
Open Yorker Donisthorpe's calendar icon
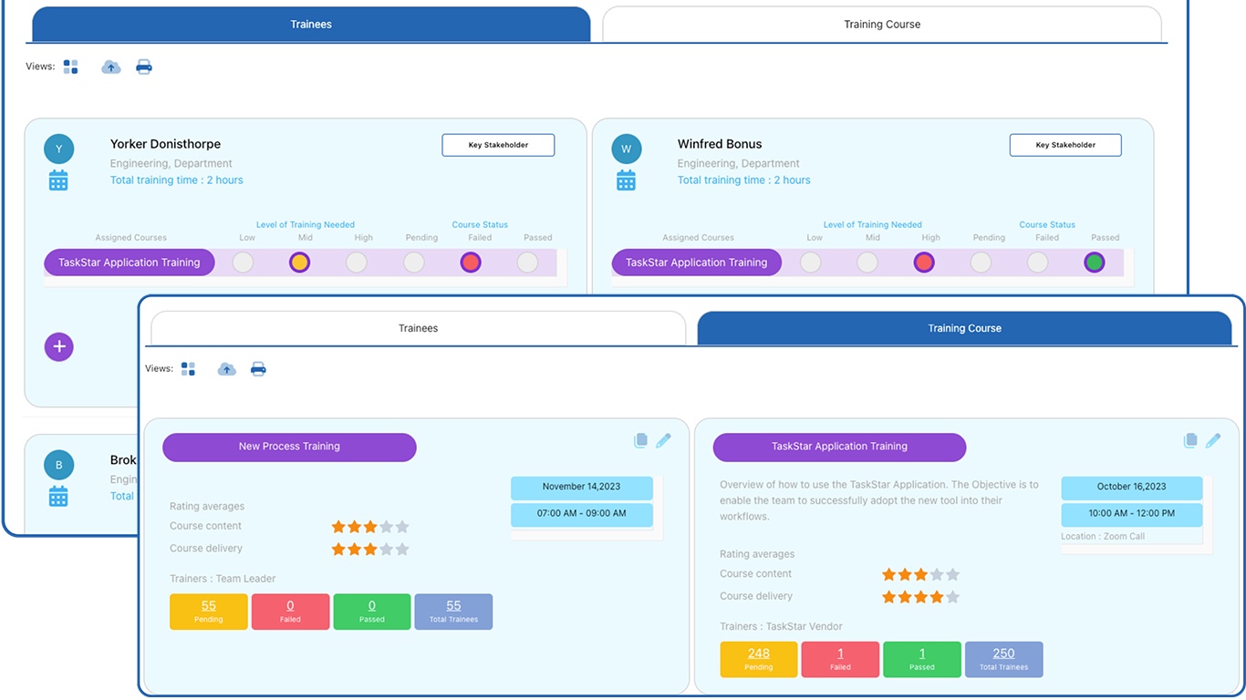click(58, 180)
